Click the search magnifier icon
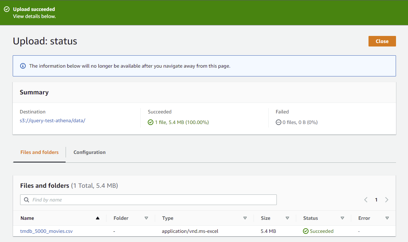The width and height of the screenshot is (408, 242). pos(26,200)
